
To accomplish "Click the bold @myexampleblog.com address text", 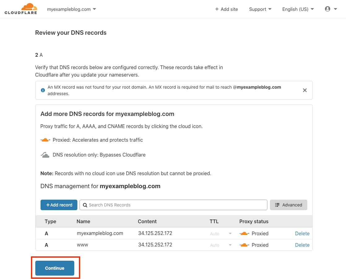I will point(257,87).
